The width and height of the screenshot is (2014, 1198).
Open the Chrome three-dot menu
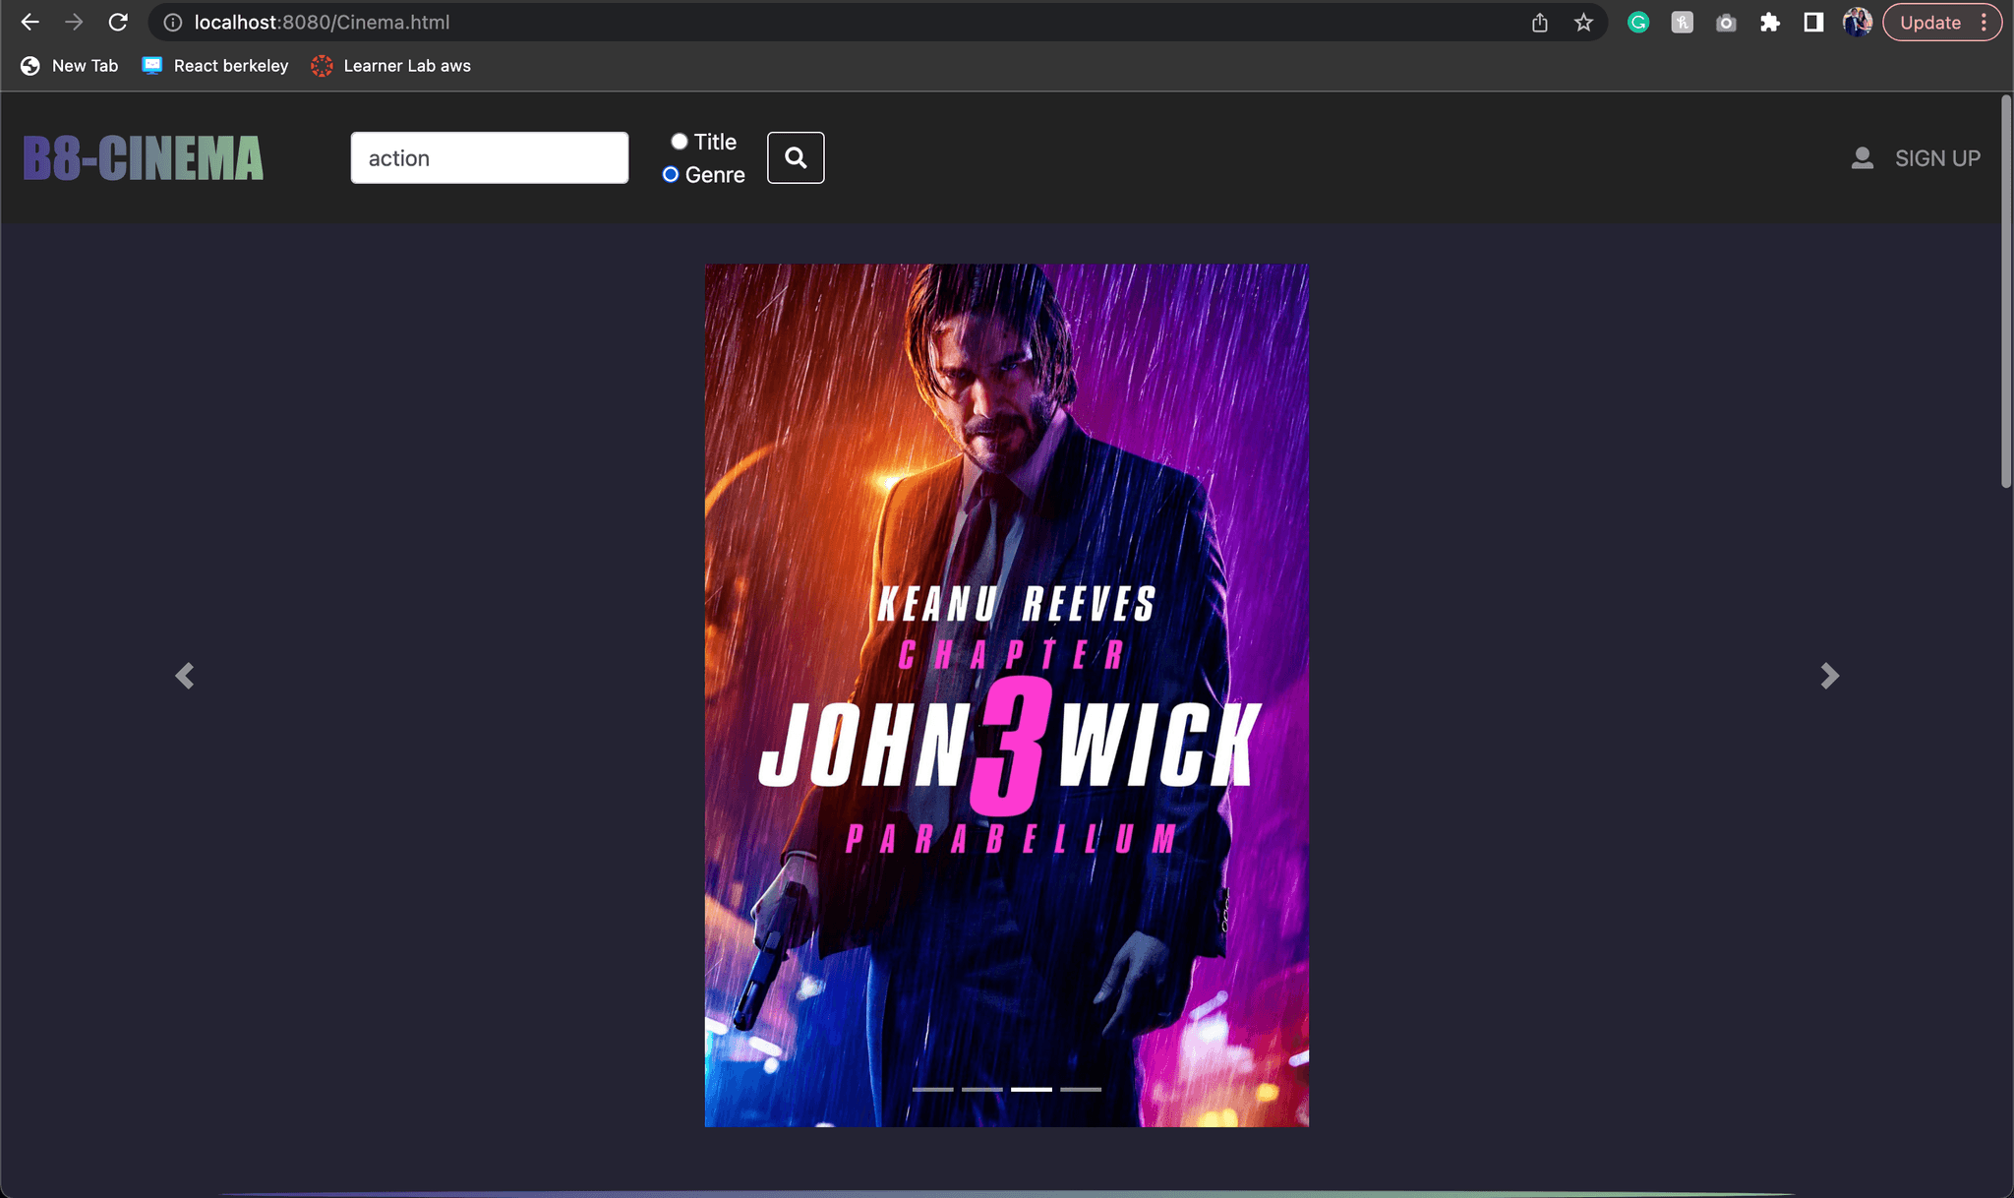tap(1984, 22)
